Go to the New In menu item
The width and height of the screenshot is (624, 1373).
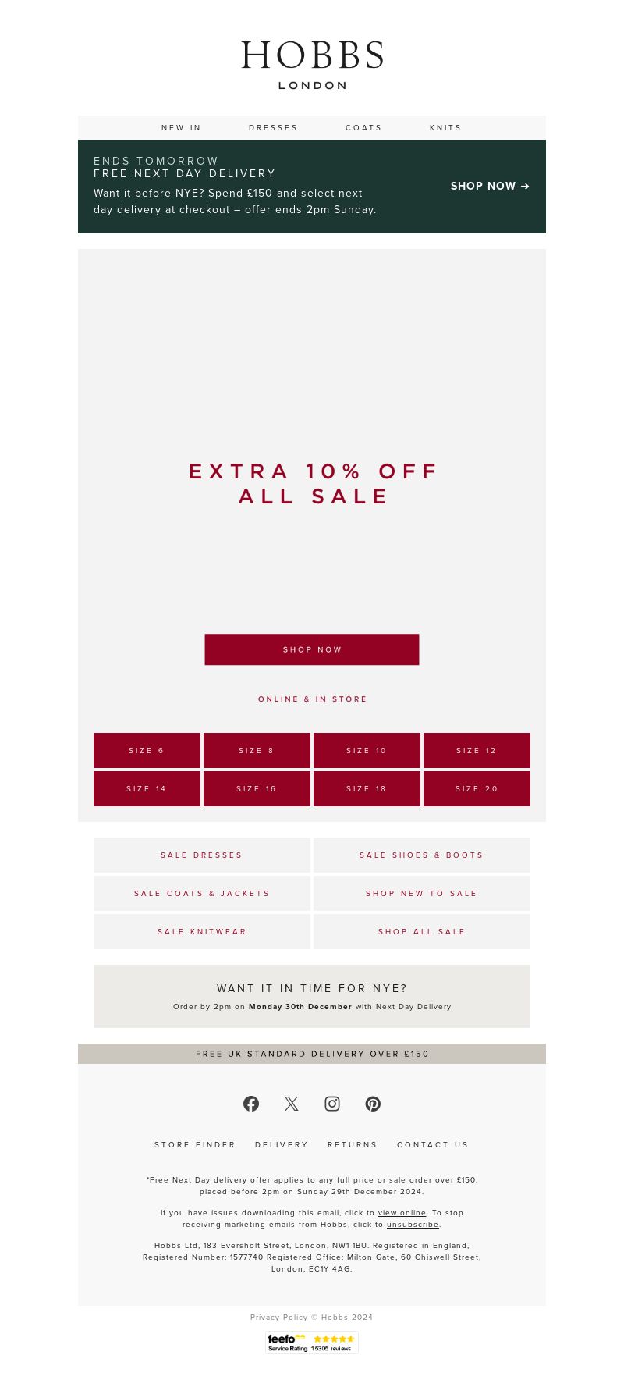point(181,128)
